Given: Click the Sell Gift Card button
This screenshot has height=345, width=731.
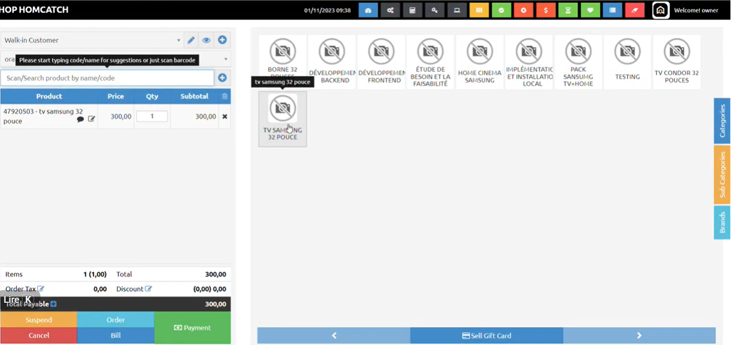Looking at the screenshot, I should pyautogui.click(x=487, y=336).
